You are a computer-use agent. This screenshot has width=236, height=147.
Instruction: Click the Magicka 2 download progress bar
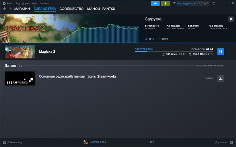174,51
